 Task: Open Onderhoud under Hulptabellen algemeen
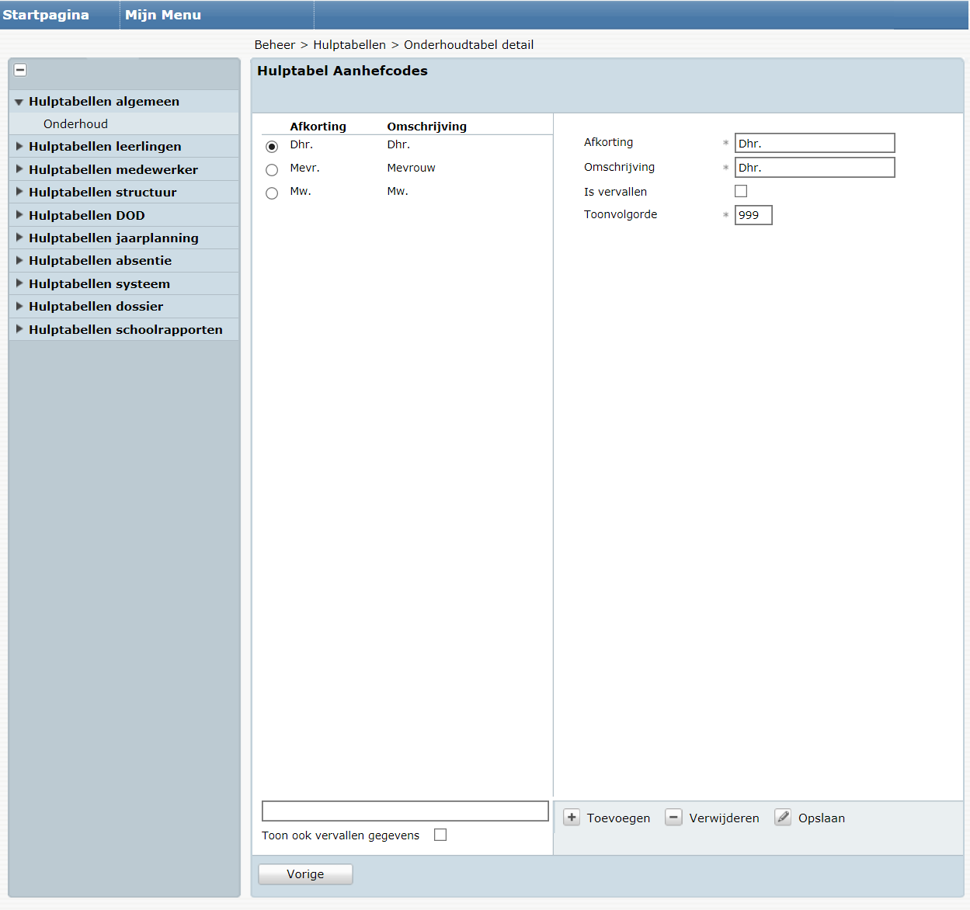[x=75, y=123]
